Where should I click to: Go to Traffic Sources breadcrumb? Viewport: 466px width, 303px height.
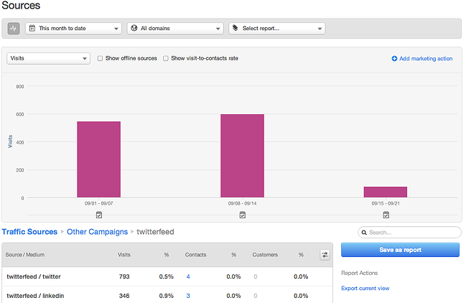coord(29,232)
